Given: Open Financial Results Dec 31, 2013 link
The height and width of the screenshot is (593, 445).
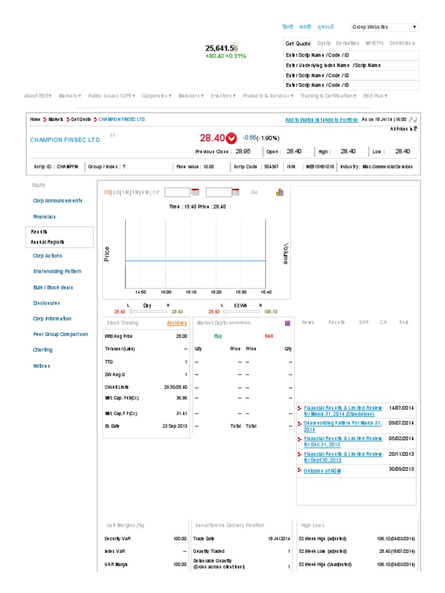Looking at the screenshot, I should click(343, 441).
